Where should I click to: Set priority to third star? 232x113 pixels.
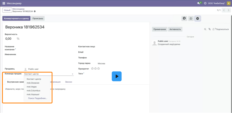point(98,69)
